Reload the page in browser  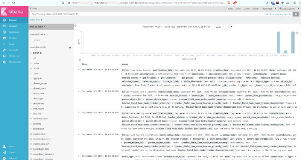pyautogui.click(x=14, y=3)
